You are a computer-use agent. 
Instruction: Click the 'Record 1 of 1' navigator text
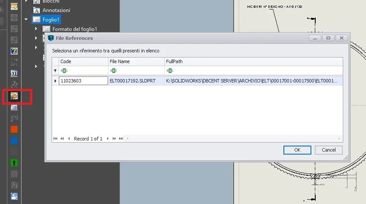pyautogui.click(x=88, y=139)
